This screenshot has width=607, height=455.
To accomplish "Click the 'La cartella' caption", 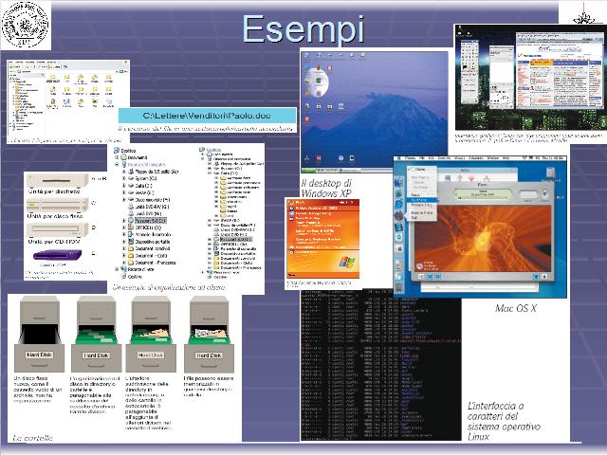I will [32, 438].
